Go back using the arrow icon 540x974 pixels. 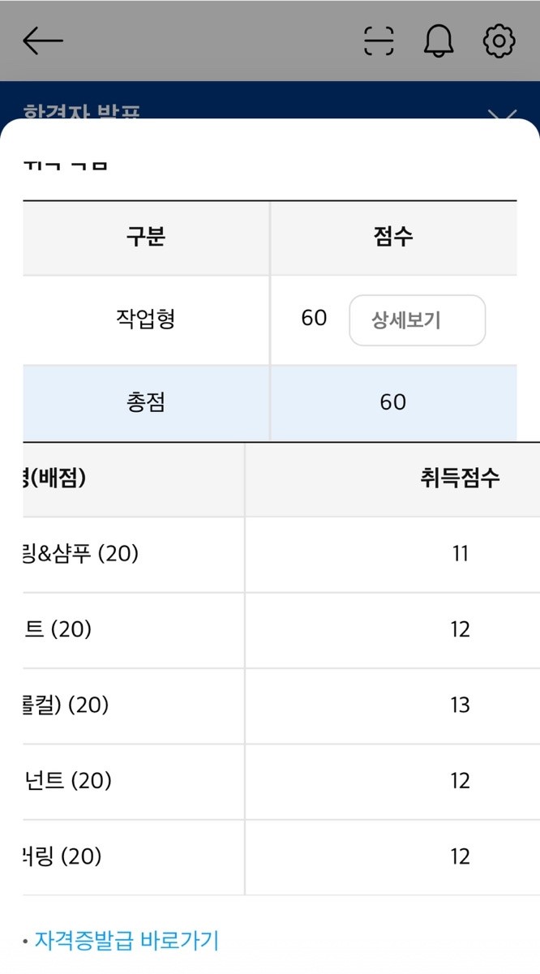(x=42, y=41)
